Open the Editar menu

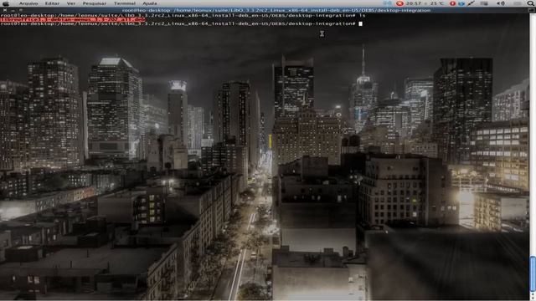52,3
